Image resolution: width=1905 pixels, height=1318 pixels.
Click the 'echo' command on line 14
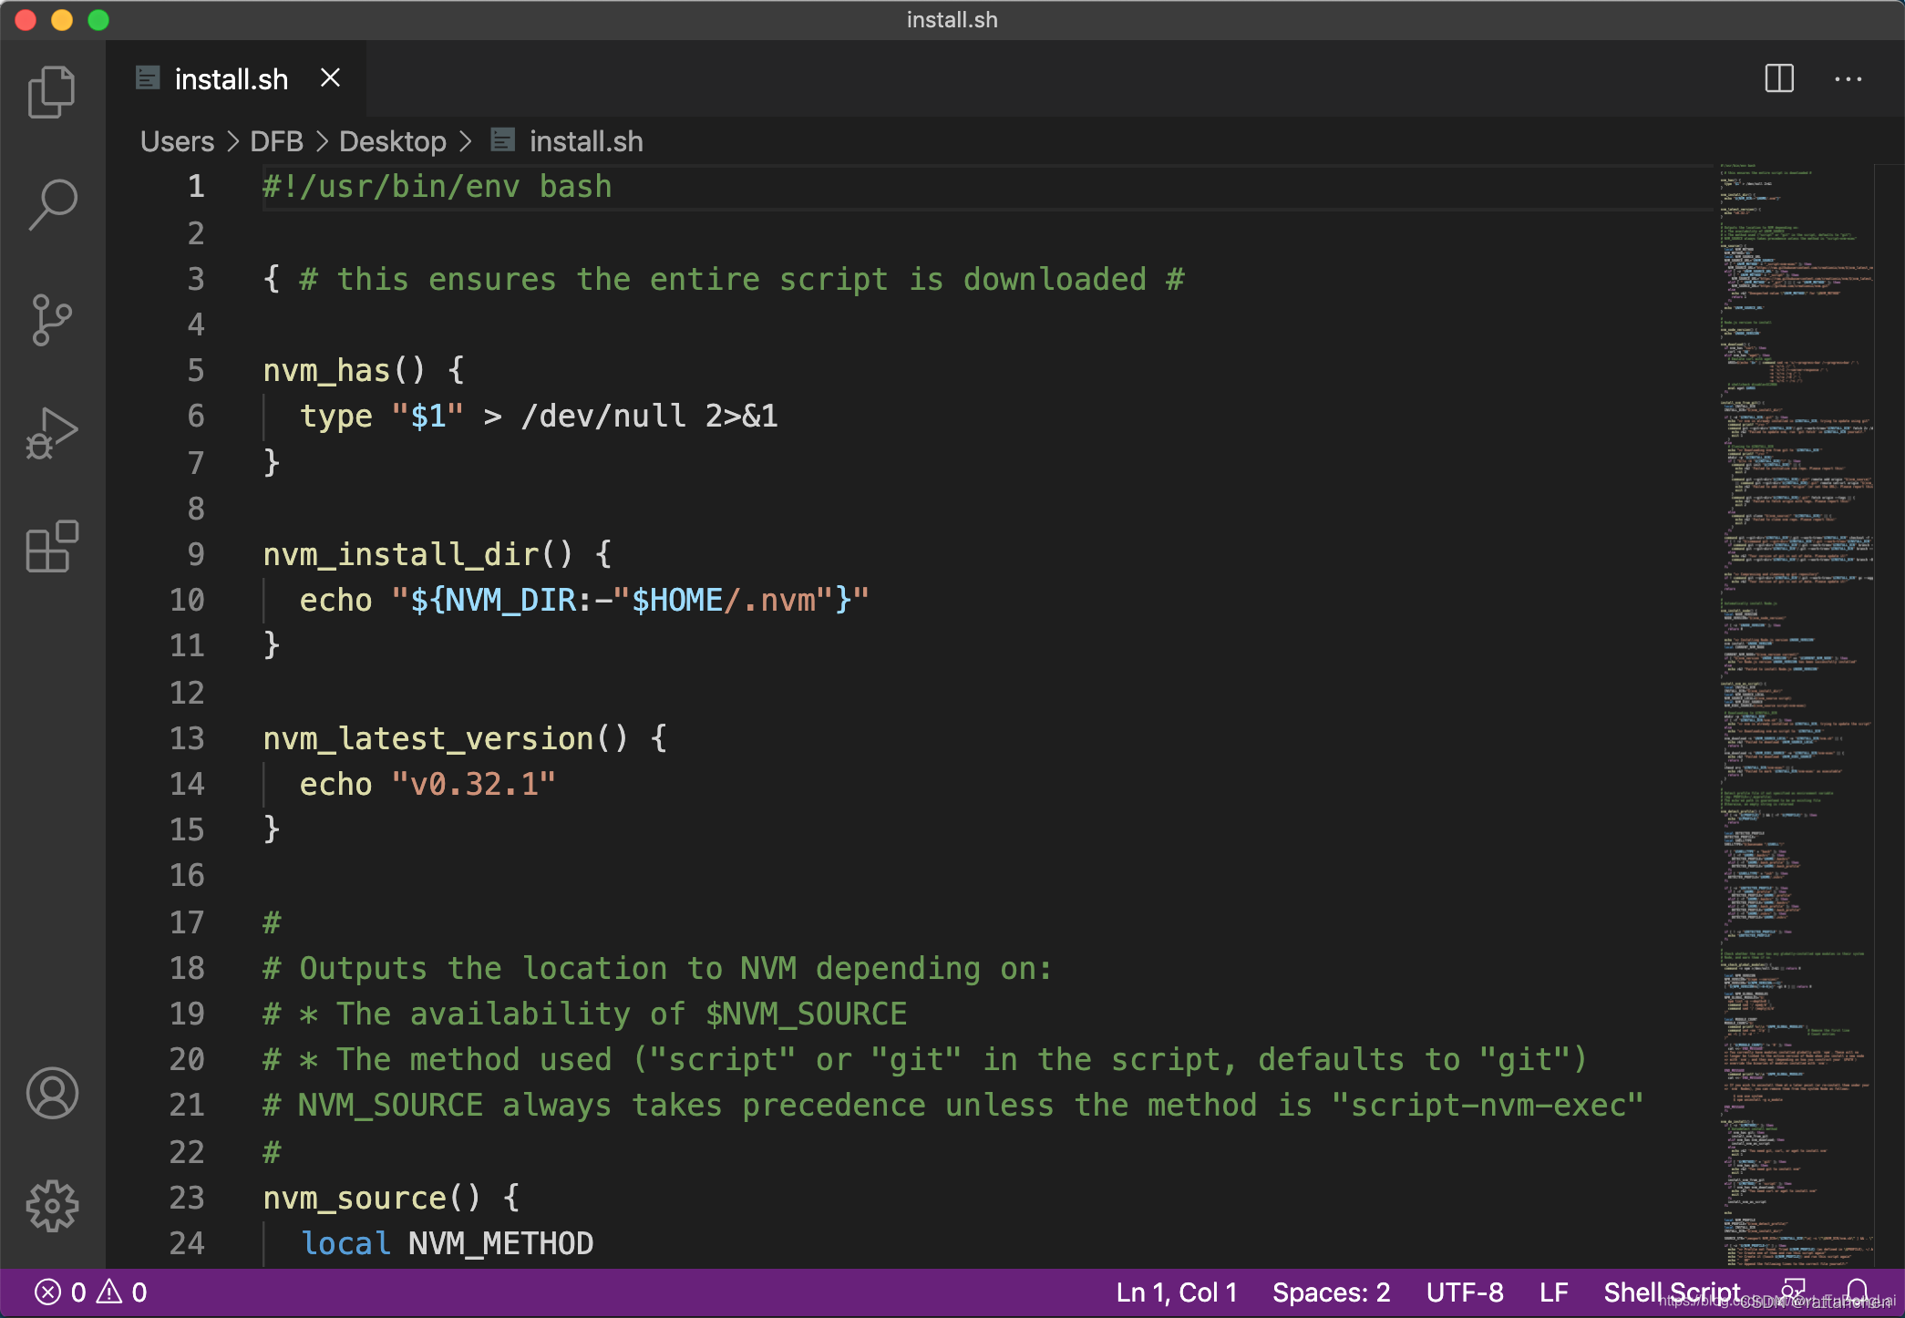336,784
